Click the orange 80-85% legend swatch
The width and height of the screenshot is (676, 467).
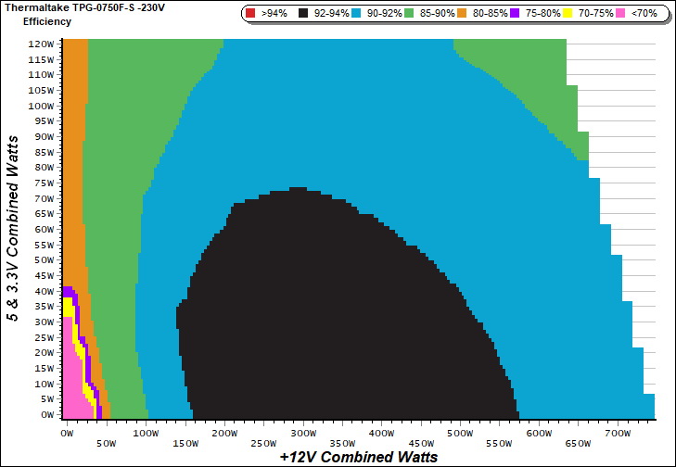[x=463, y=14]
